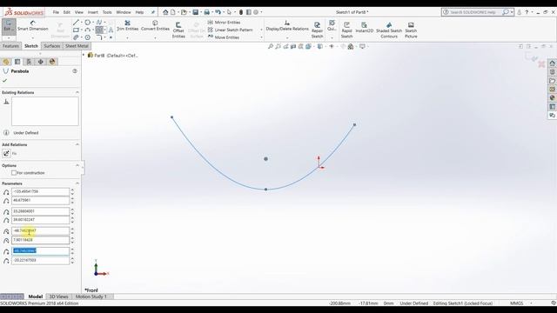Click the Sketch Picture tool

click(x=411, y=30)
